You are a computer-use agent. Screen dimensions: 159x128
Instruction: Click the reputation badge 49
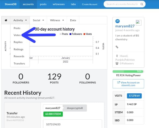coord(118,21)
